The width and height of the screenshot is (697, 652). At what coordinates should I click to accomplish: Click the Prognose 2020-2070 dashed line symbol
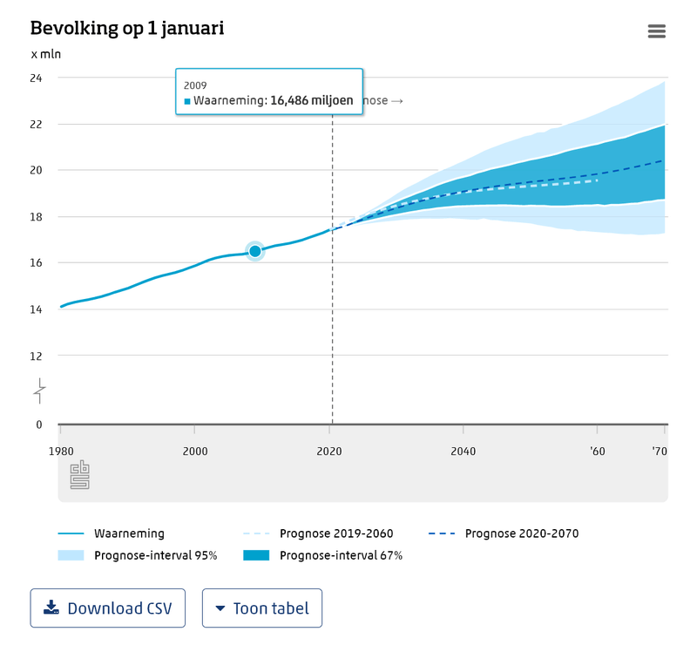[x=442, y=533]
